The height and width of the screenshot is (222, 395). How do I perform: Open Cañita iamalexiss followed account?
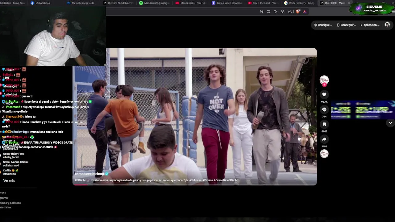click(x=11, y=172)
